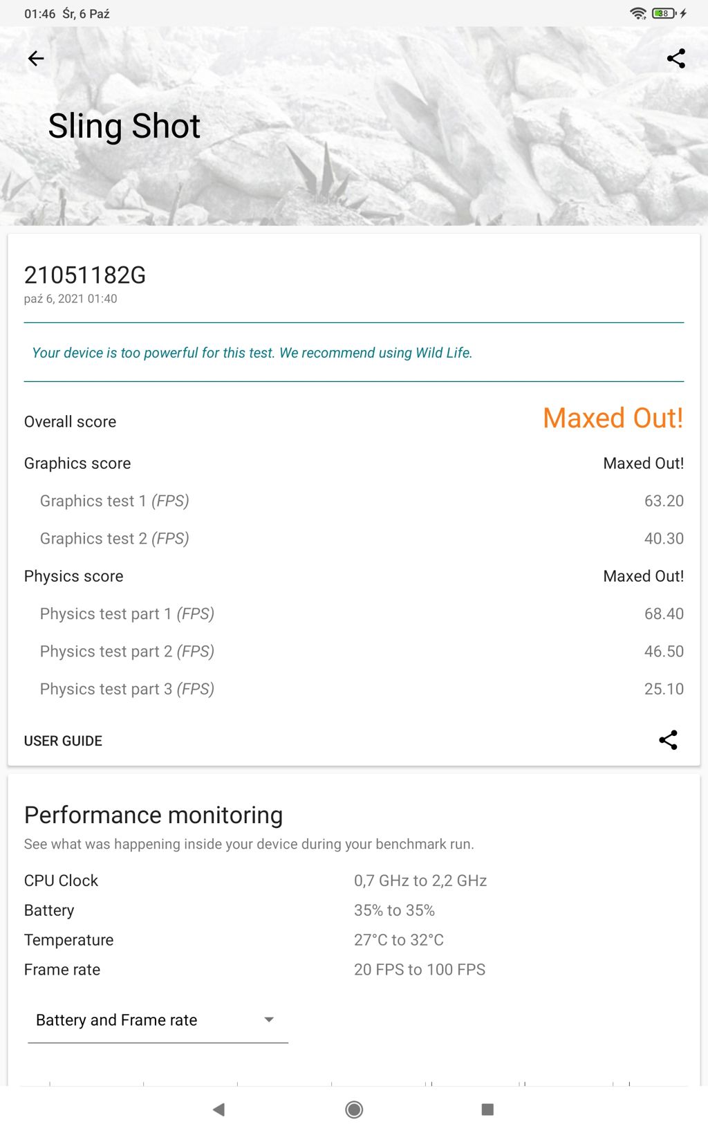
Task: Tap the Performance monitoring heading
Action: (x=153, y=816)
